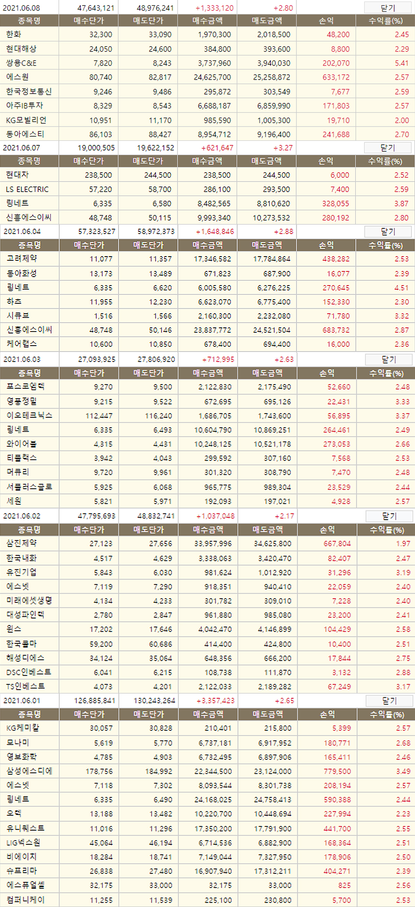Click stock name 현대해상
The height and width of the screenshot is (907, 415).
21,49
